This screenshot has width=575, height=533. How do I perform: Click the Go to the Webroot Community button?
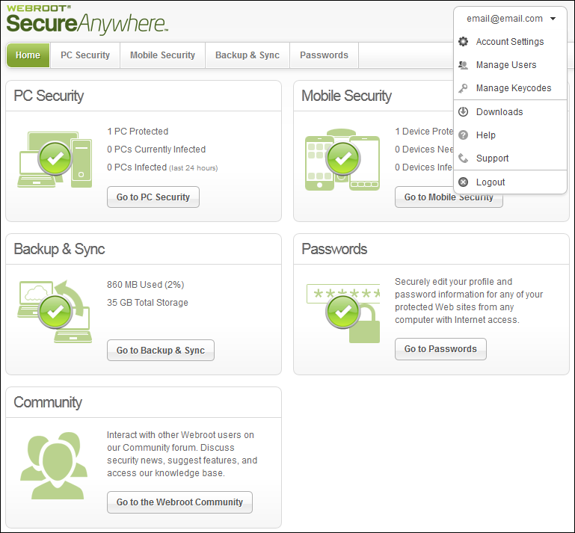[179, 502]
